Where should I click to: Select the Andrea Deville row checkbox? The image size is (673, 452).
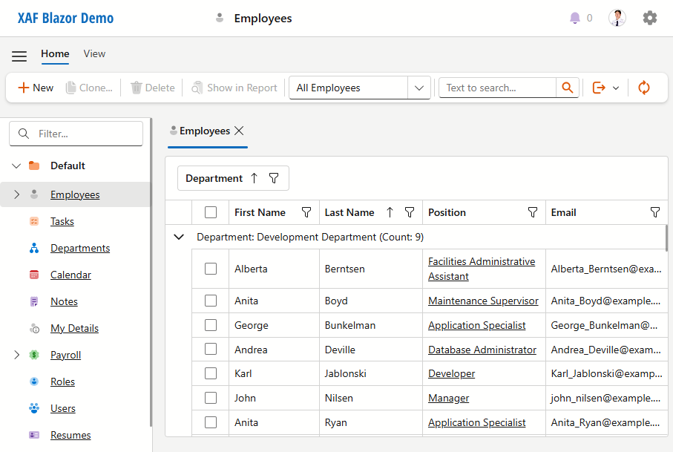click(x=211, y=349)
